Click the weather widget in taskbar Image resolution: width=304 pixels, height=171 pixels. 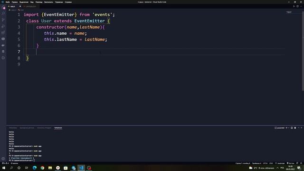click(262, 168)
